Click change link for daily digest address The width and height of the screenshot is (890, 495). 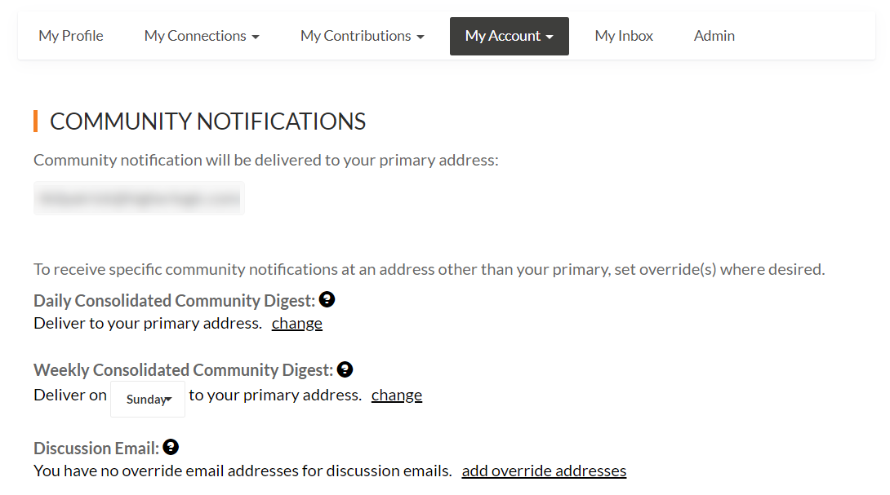tap(297, 323)
